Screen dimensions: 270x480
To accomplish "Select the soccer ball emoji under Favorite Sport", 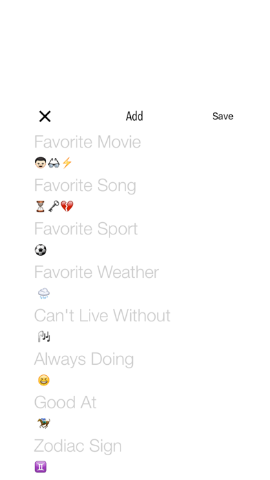I will 41,250.
